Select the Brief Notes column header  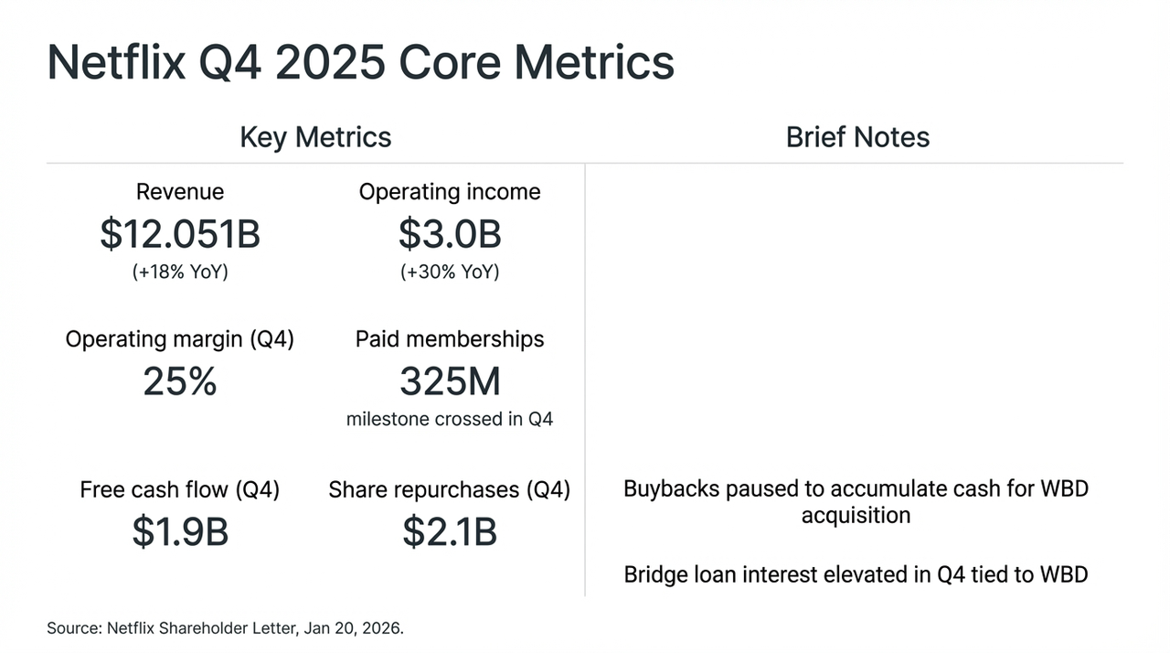click(857, 137)
